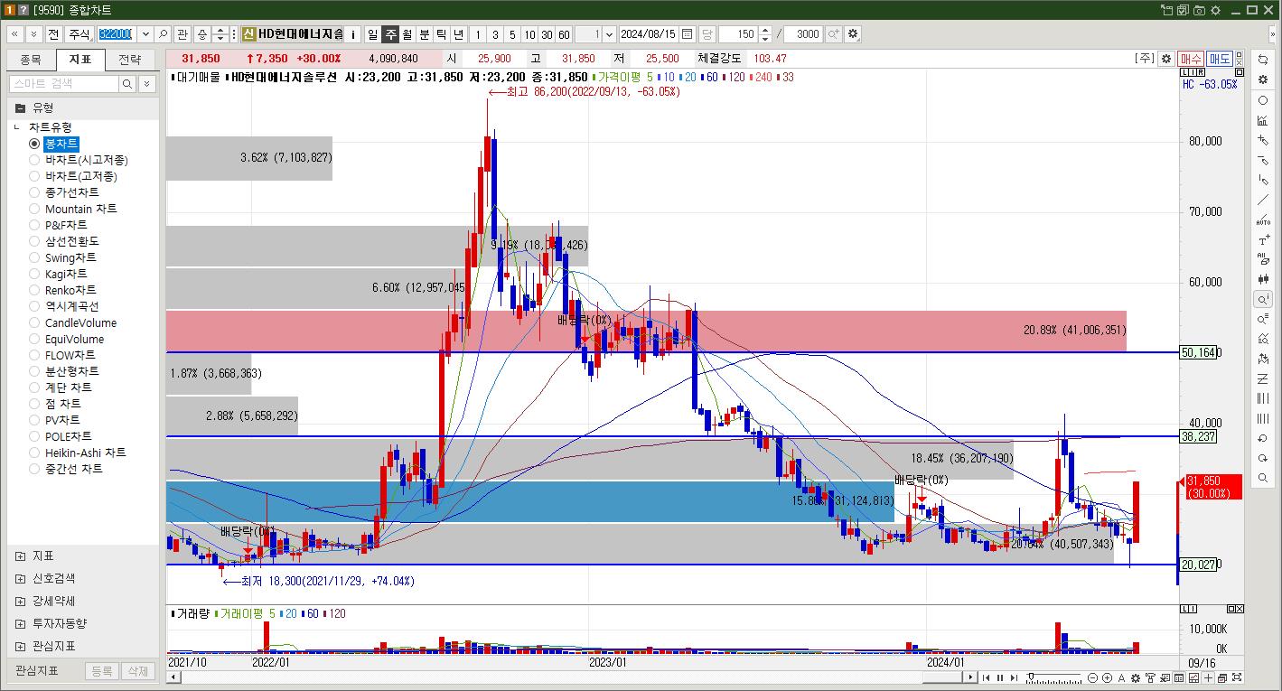Open the stock code search magnifier
This screenshot has height=691, width=1282.
pos(164,34)
